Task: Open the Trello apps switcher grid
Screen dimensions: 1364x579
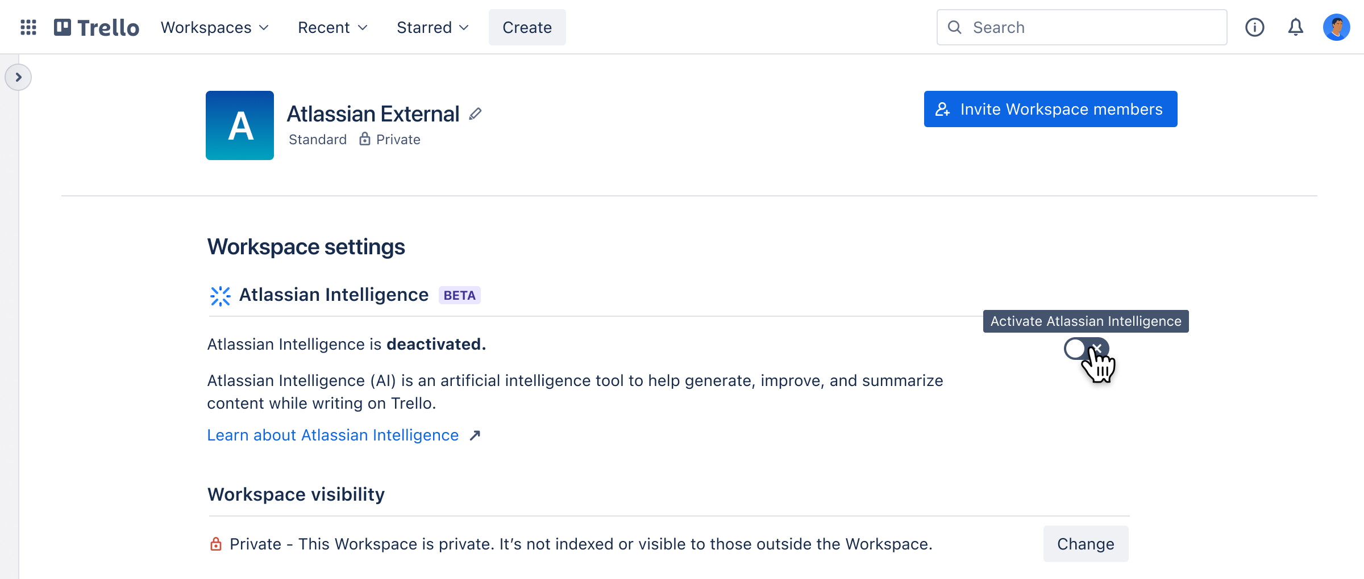Action: click(x=28, y=27)
